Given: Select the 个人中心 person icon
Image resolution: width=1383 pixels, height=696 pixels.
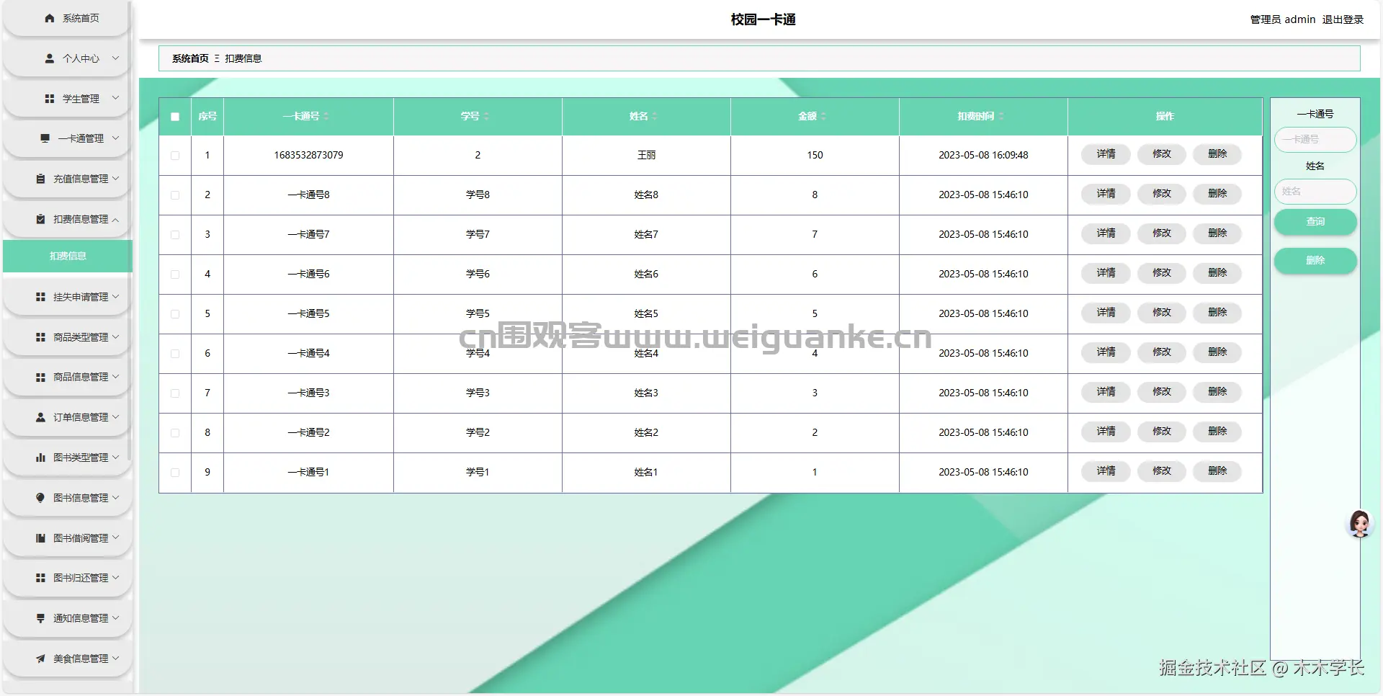Looking at the screenshot, I should point(50,58).
